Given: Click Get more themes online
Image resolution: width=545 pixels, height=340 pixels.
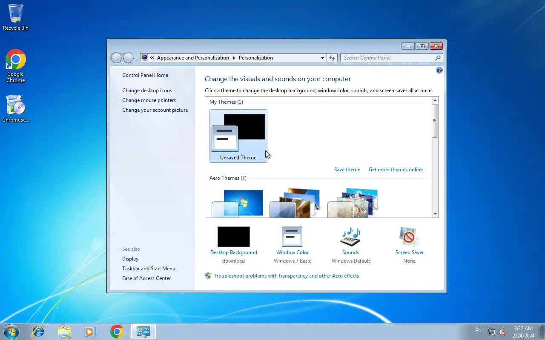Looking at the screenshot, I should [396, 170].
